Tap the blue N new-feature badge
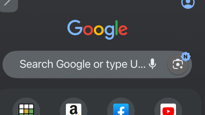 pos(186,57)
